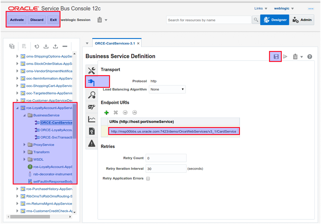Viewport: 321px width, 224px height.
Task: Click the magnifier search button
Action: tap(256, 20)
